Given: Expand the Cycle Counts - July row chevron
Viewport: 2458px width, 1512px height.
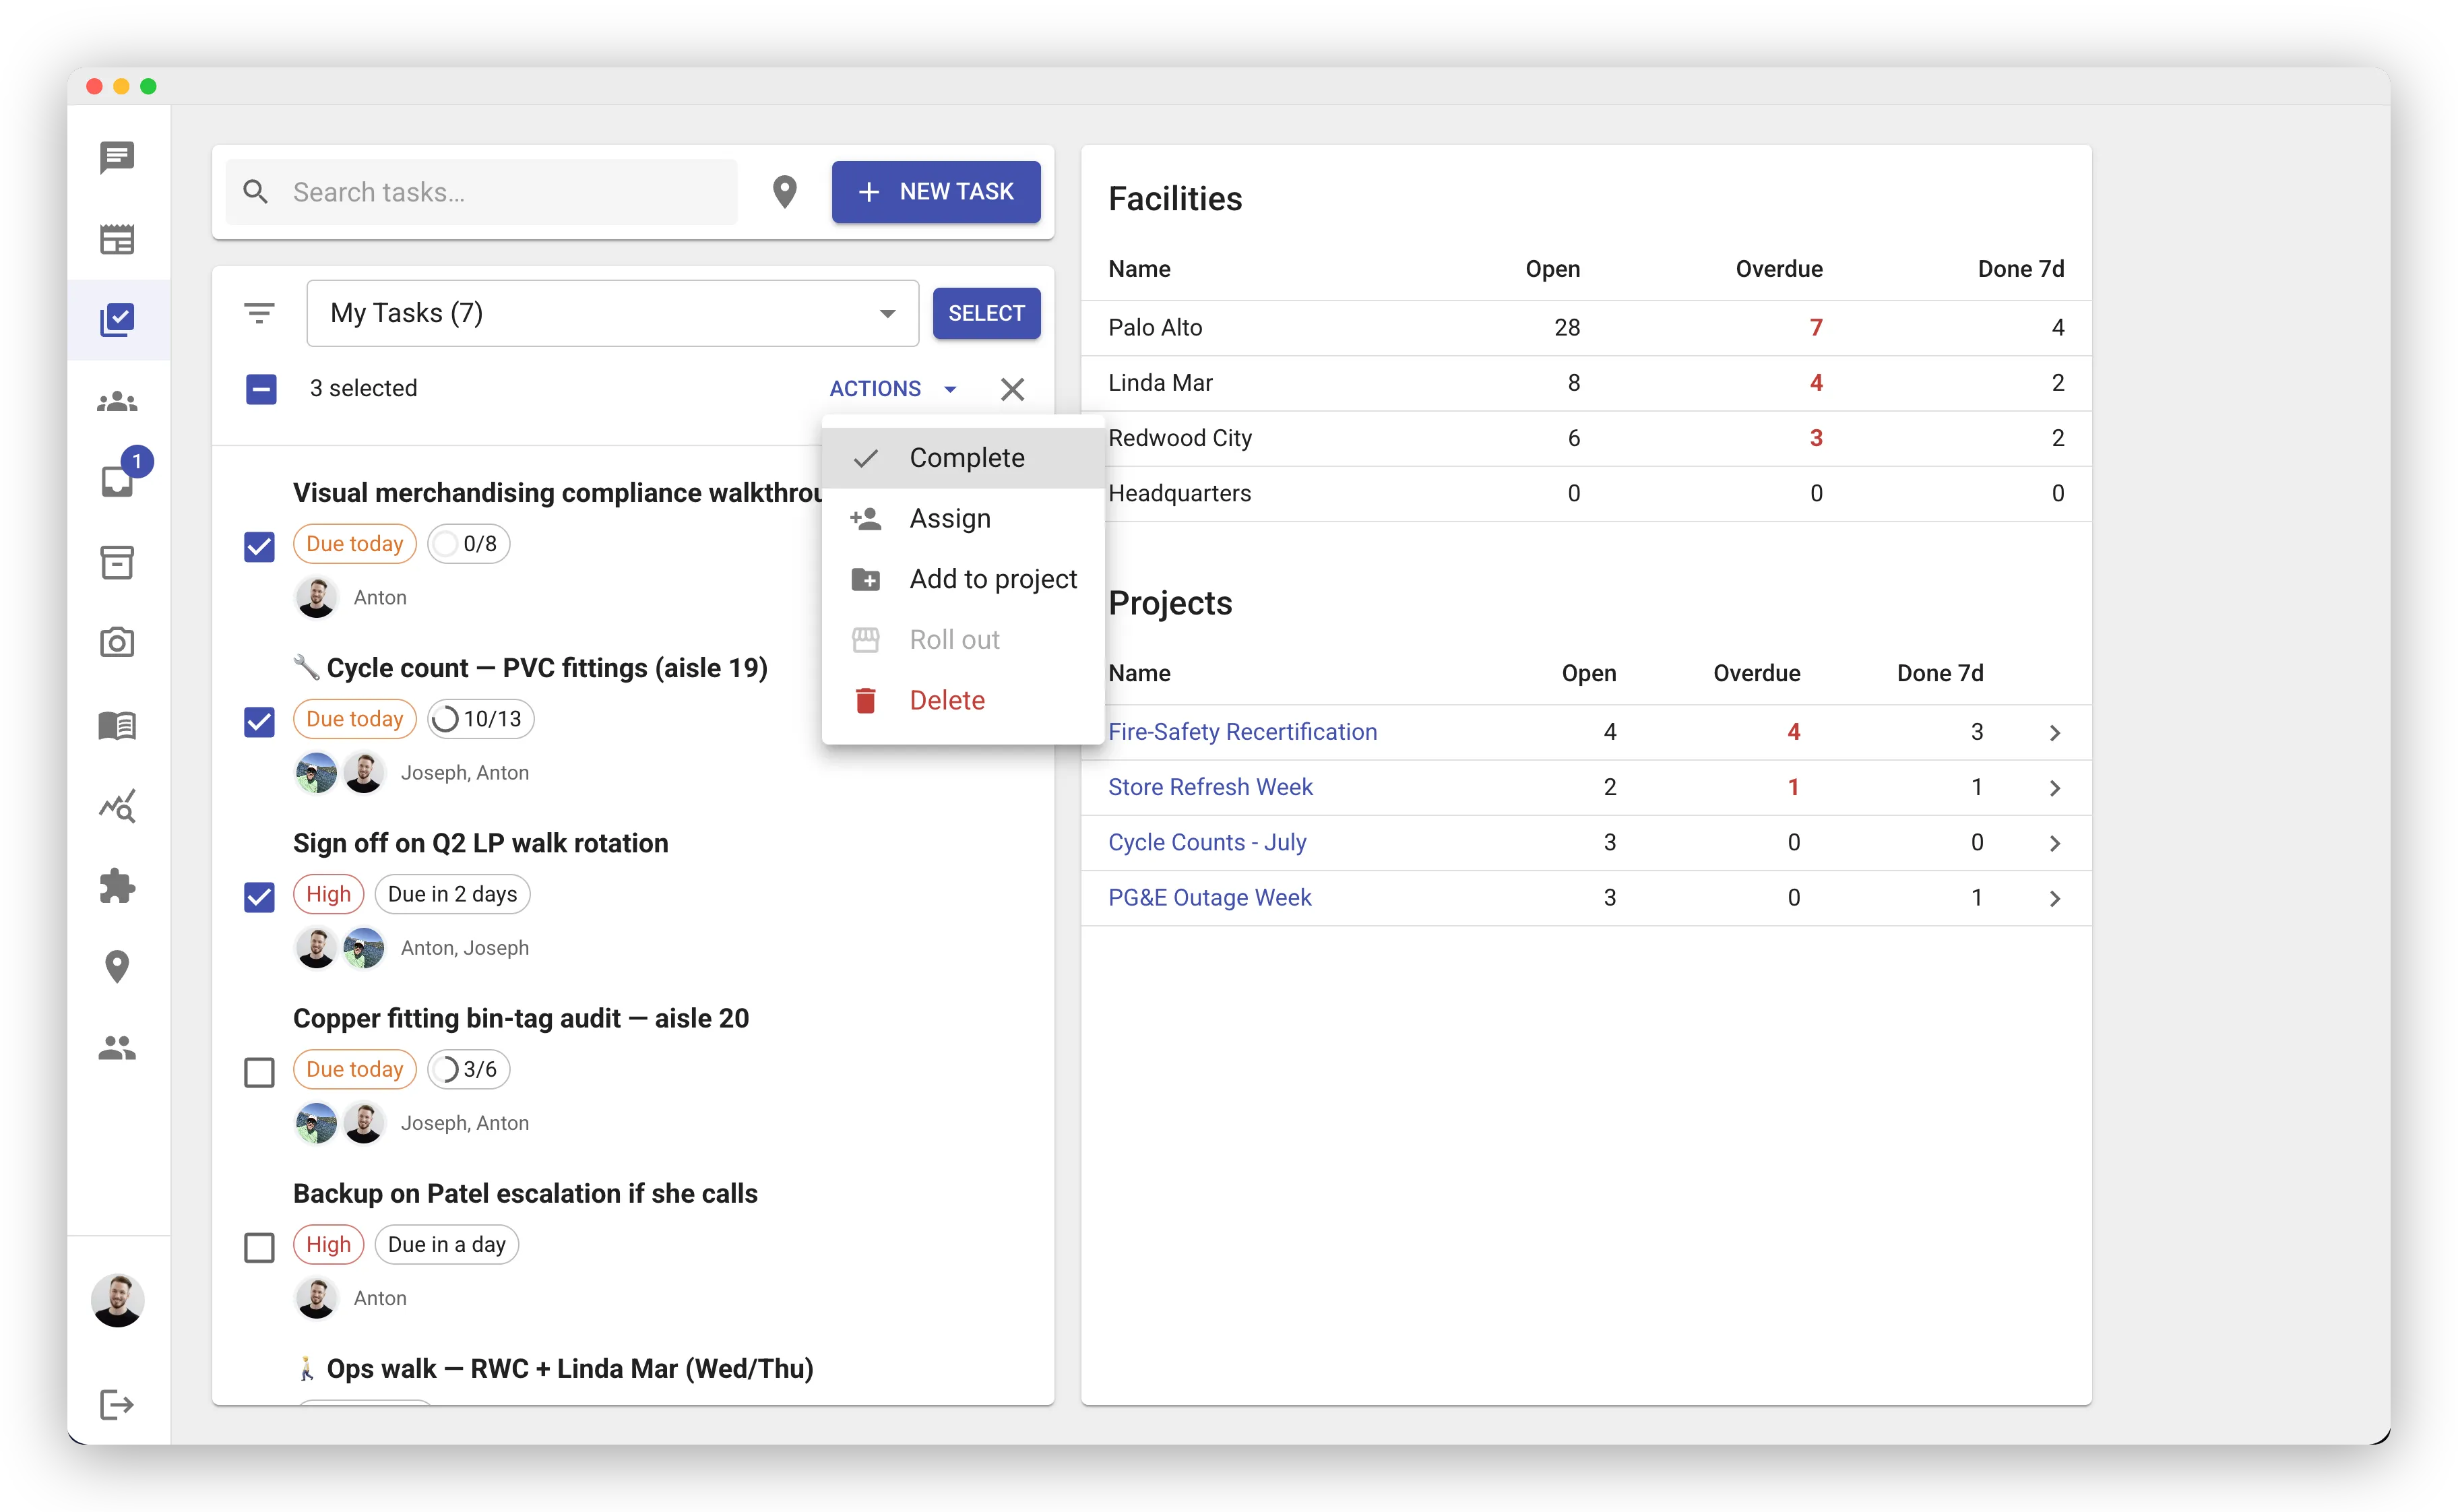Looking at the screenshot, I should [2054, 843].
